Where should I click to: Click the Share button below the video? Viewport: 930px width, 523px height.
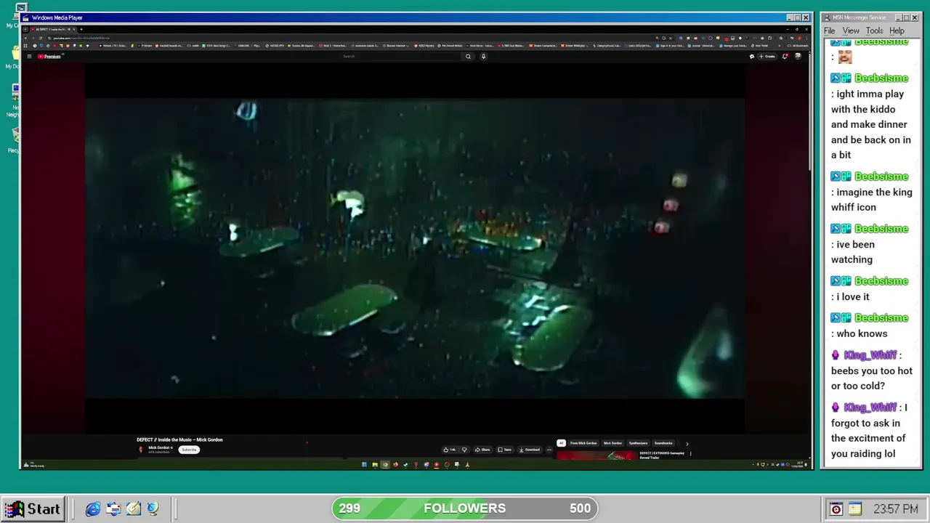(482, 450)
